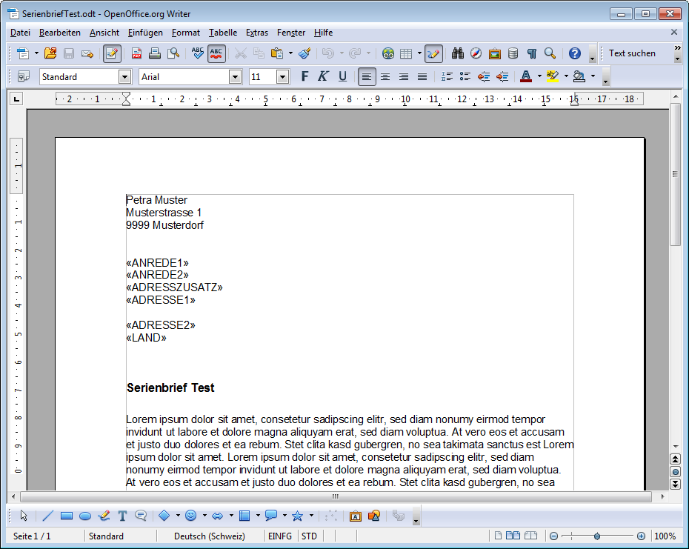Toggle nonprinting characters pilcrow button
Screen dimensions: 689x549
tap(531, 53)
